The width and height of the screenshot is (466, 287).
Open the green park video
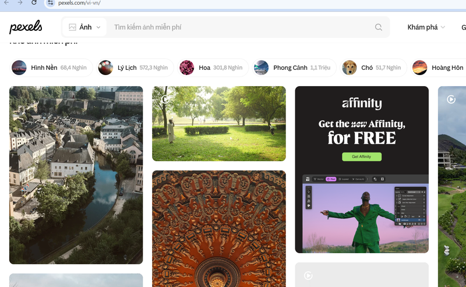[219, 123]
